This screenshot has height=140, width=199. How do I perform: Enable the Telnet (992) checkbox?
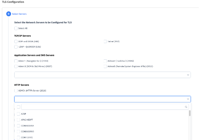[105, 41]
